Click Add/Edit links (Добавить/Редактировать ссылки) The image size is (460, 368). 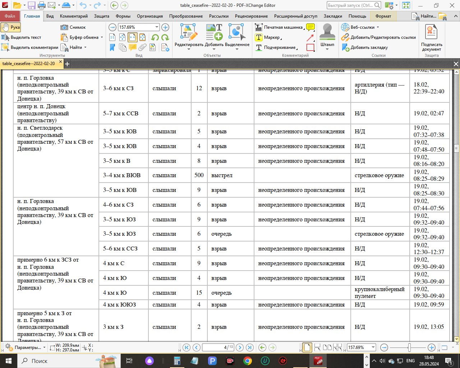tap(379, 37)
